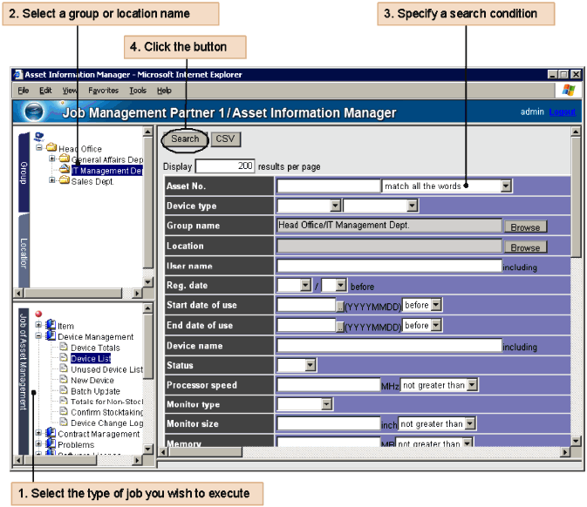Expand the General Affairs Dept node
The width and height of the screenshot is (587, 507).
(52, 159)
